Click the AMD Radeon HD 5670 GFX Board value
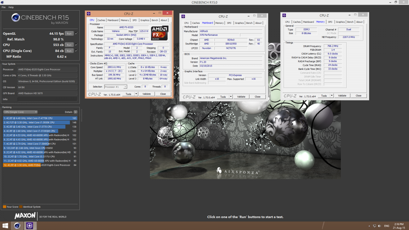Screen dimensions: 409x230 coord(47,93)
